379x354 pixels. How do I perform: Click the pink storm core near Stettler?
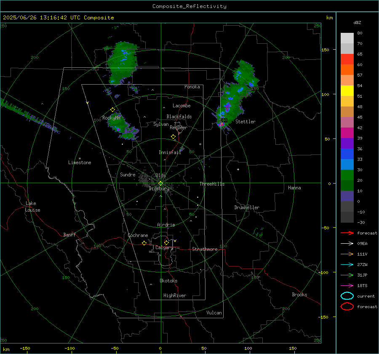pos(221,125)
